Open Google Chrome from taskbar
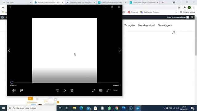This screenshot has width=197, height=111. click(x=117, y=108)
